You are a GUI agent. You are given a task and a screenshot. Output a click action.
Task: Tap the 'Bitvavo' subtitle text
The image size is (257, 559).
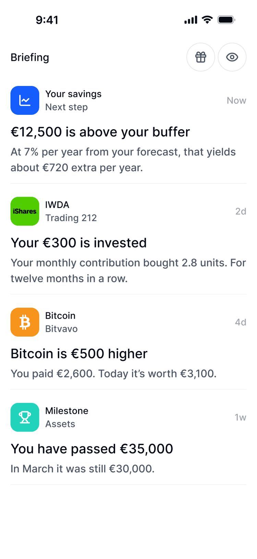coord(61,329)
